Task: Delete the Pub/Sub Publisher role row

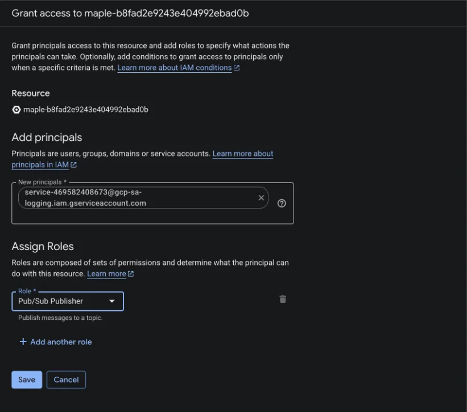Action: coord(283,299)
